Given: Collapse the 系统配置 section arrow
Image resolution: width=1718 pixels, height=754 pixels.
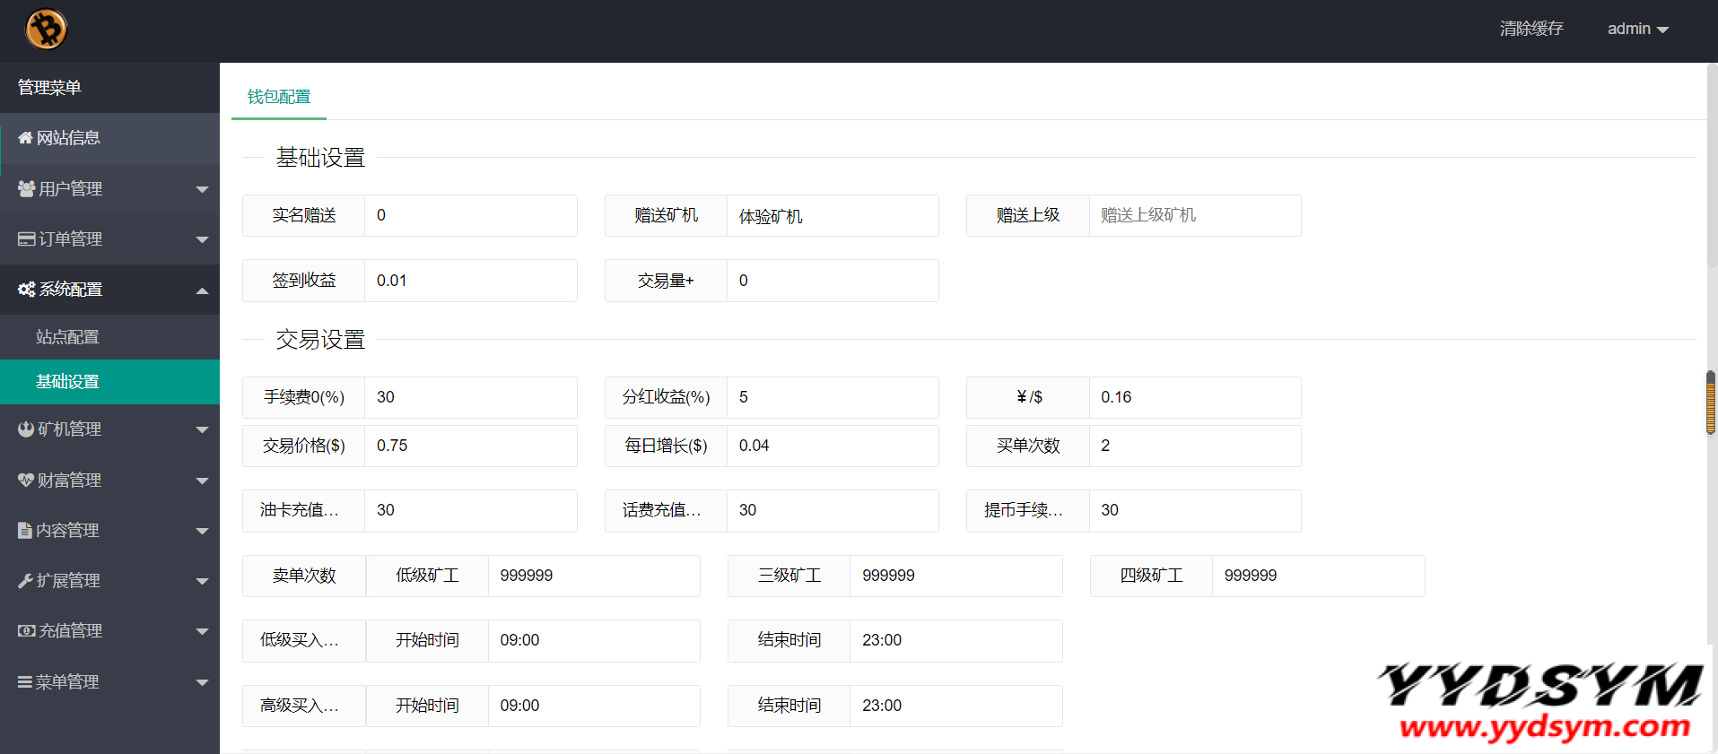Looking at the screenshot, I should [202, 290].
